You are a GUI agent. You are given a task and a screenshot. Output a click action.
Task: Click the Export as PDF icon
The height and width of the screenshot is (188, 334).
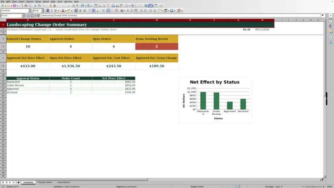pos(22,6)
